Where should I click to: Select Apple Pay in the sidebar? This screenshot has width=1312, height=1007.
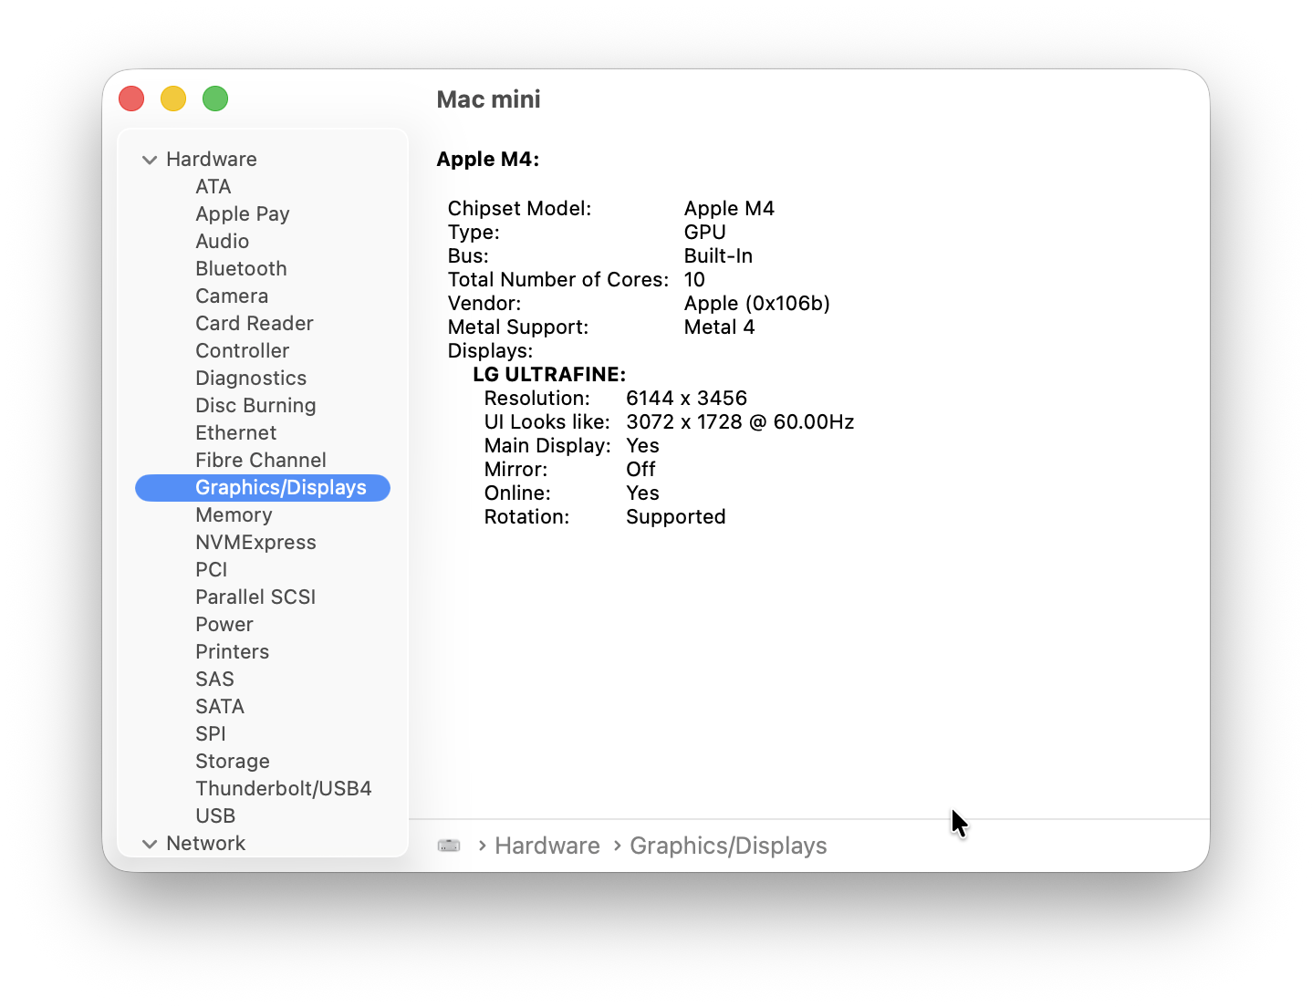242,213
